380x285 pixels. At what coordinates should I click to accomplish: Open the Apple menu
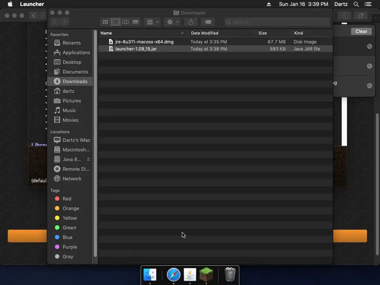tap(10, 4)
